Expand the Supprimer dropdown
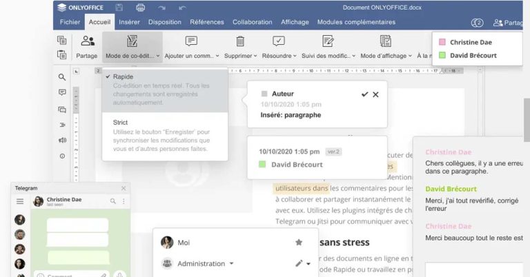Image resolution: width=530 pixels, height=277 pixels. click(255, 56)
